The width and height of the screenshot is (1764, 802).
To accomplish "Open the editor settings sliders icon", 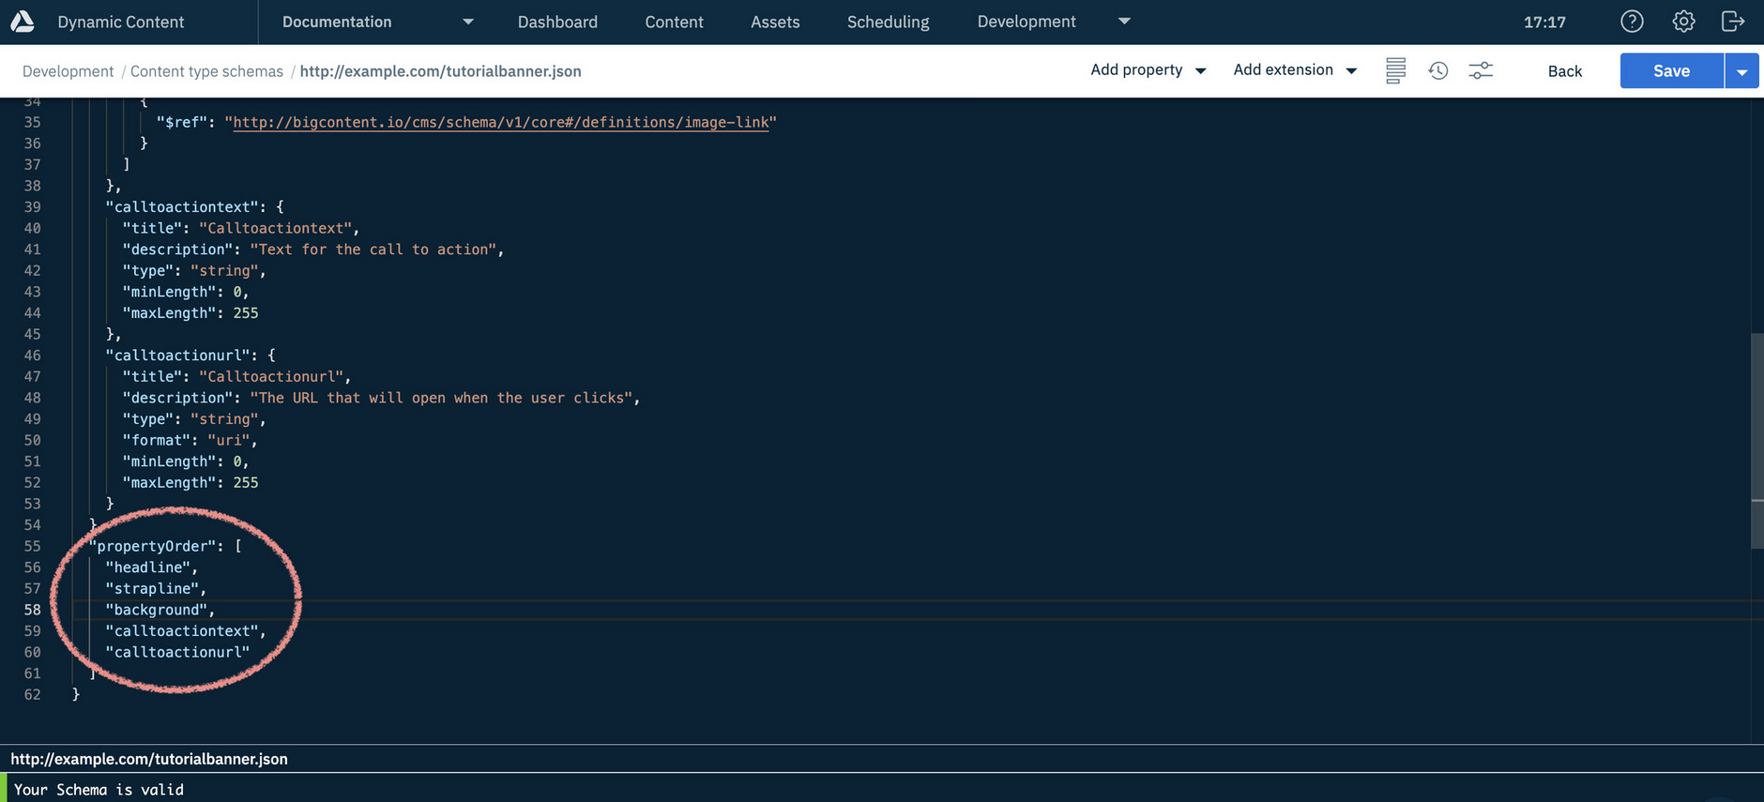I will click(1481, 70).
